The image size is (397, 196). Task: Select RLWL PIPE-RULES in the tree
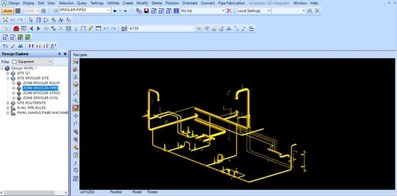pyautogui.click(x=31, y=108)
